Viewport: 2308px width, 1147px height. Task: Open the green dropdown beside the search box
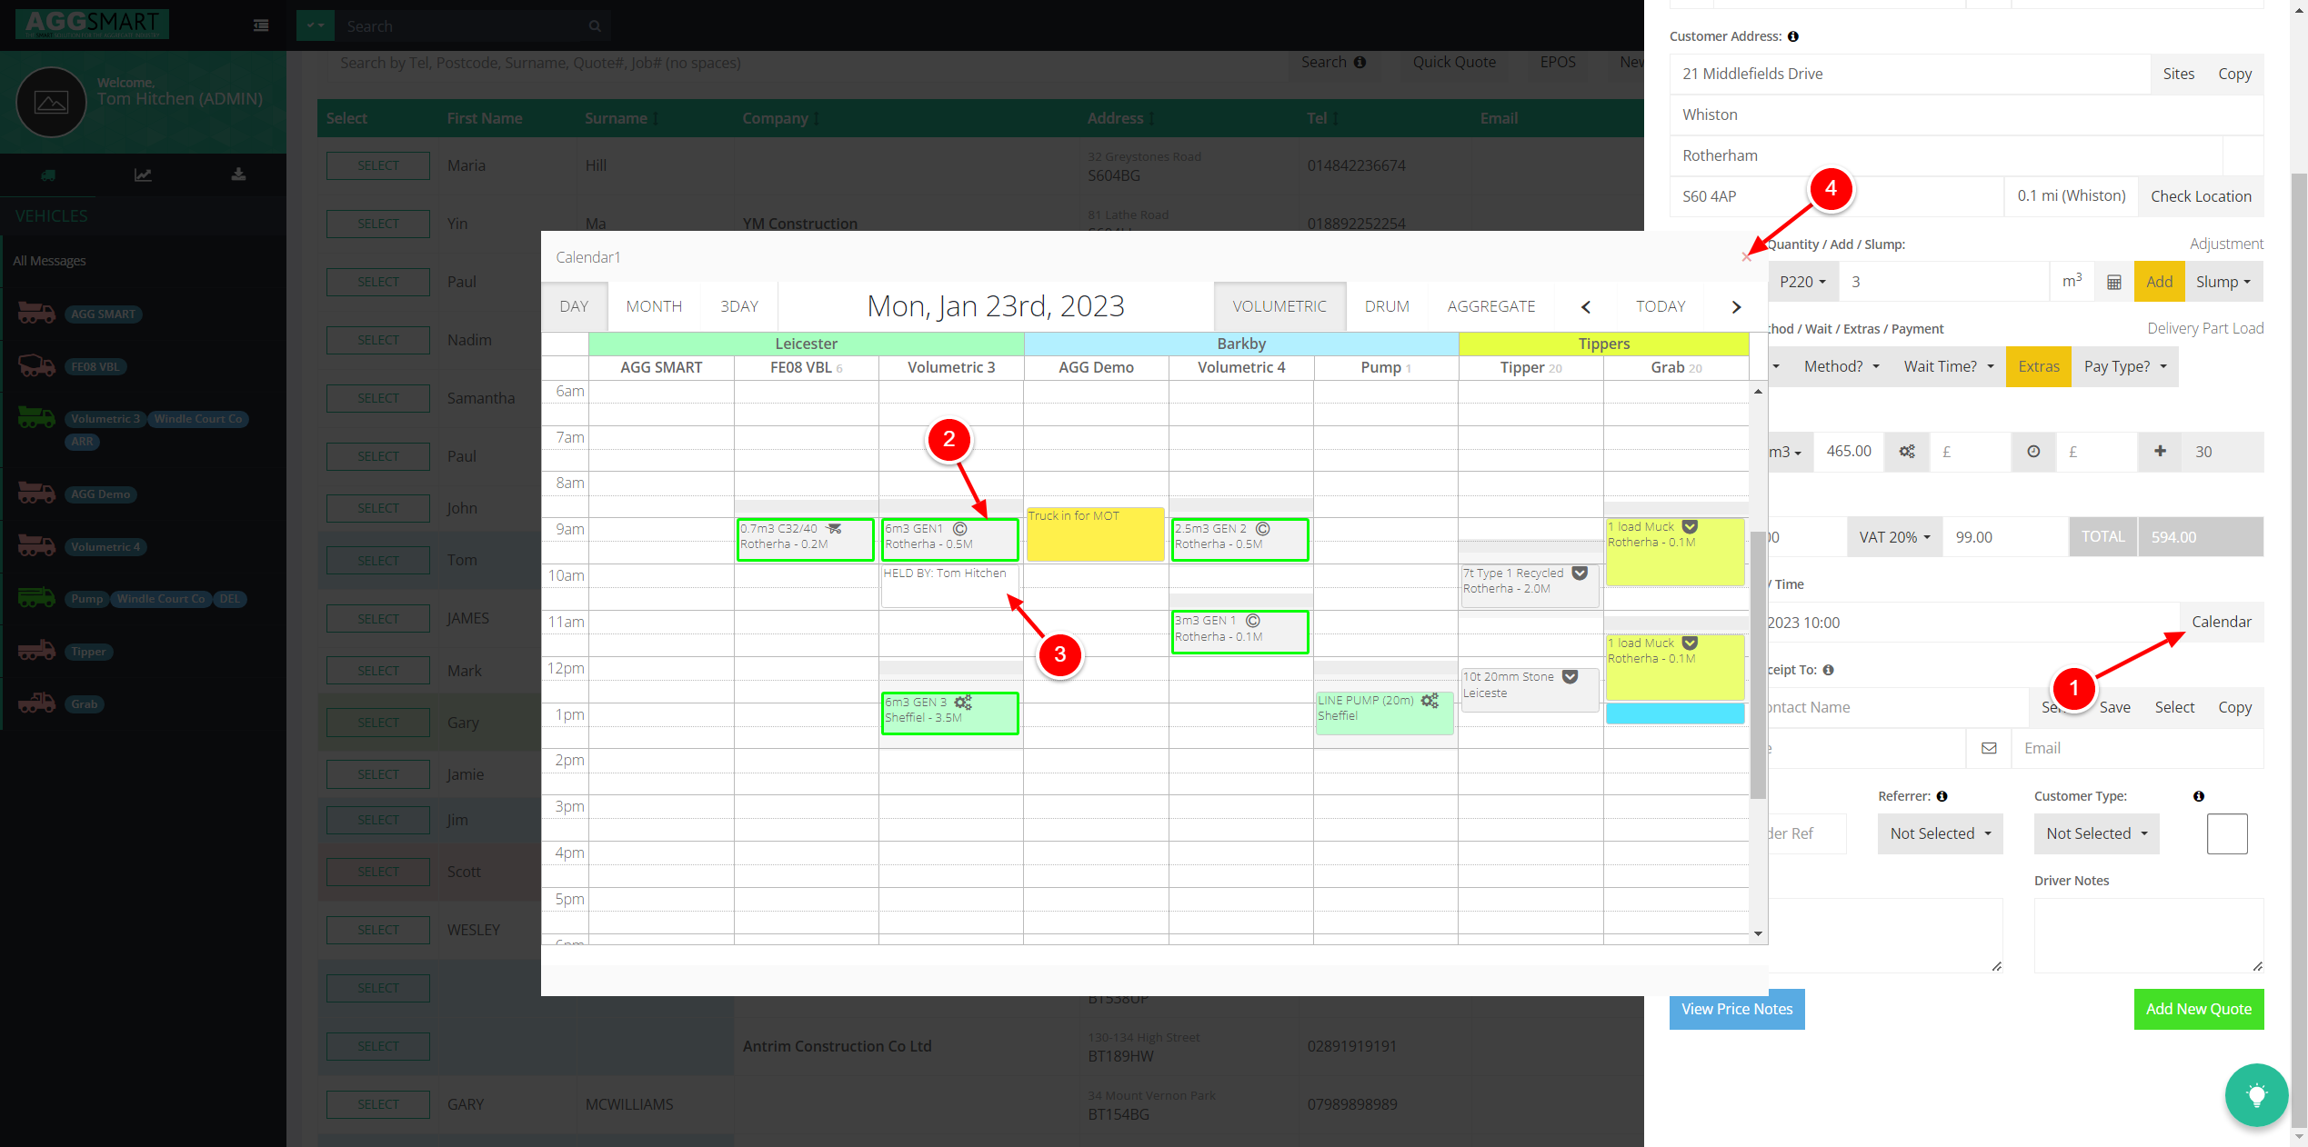point(316,25)
